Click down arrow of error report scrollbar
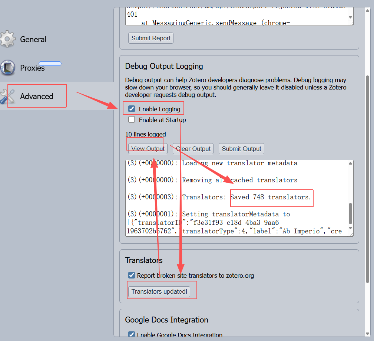The width and height of the screenshot is (374, 341). (x=350, y=17)
